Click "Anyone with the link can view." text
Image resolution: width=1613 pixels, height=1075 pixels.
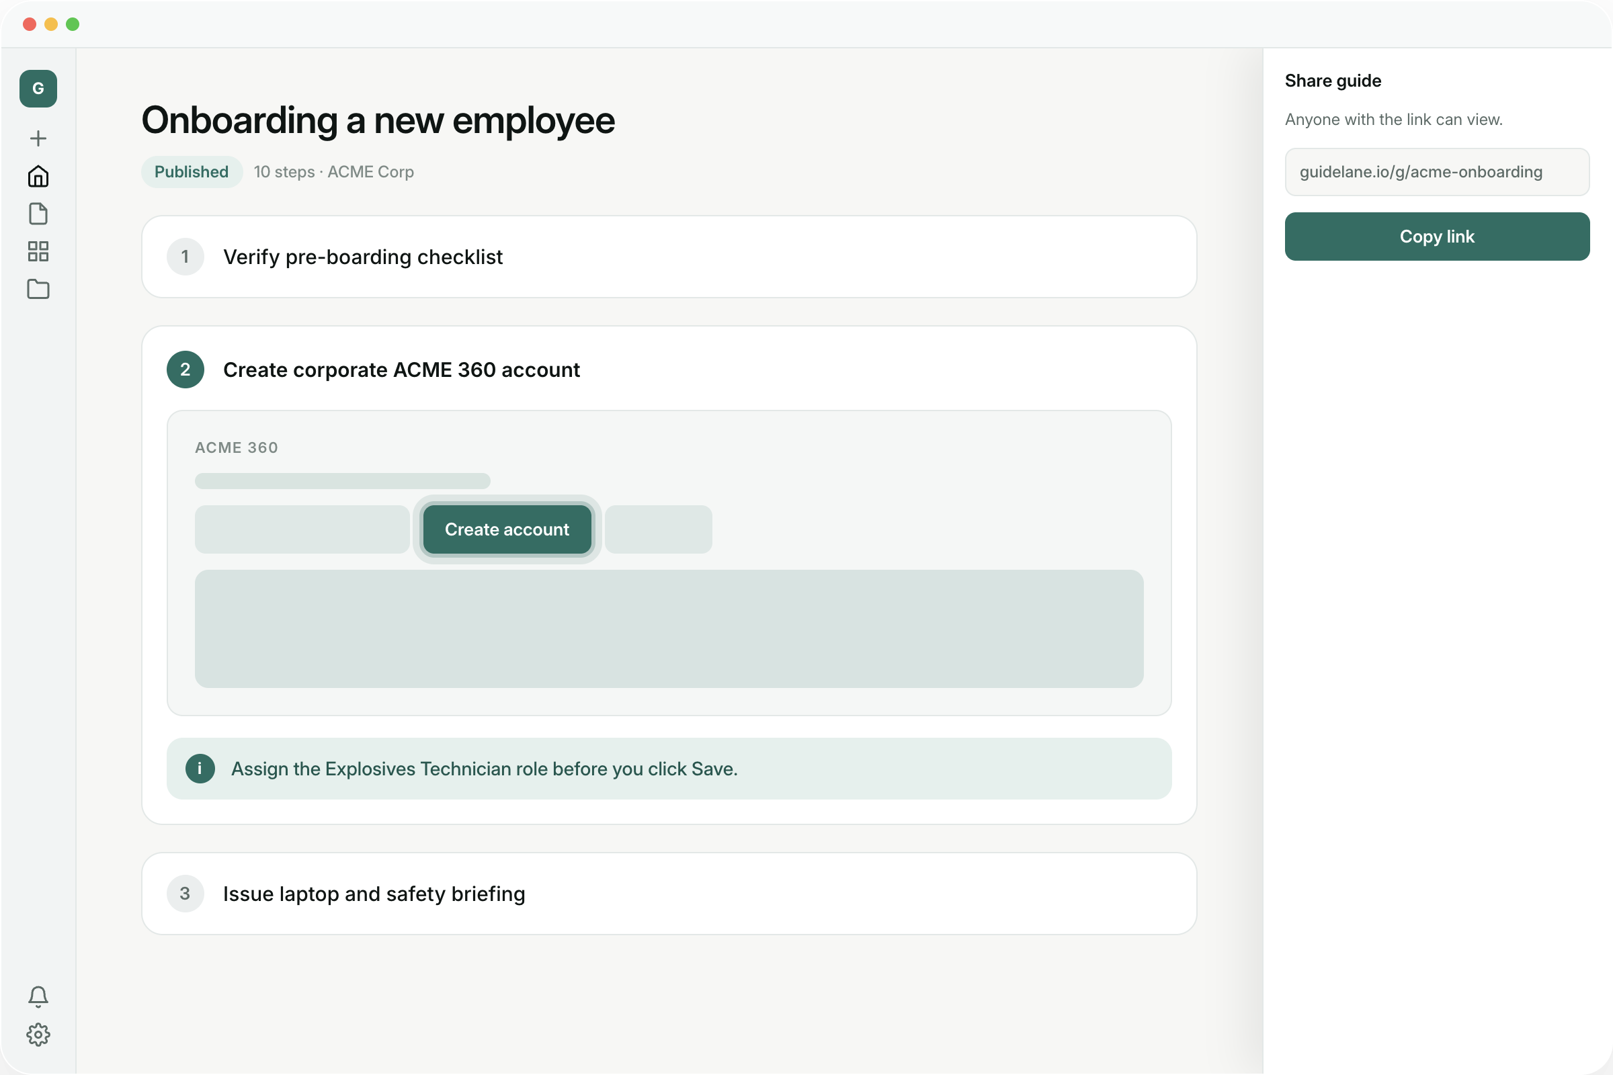tap(1393, 120)
